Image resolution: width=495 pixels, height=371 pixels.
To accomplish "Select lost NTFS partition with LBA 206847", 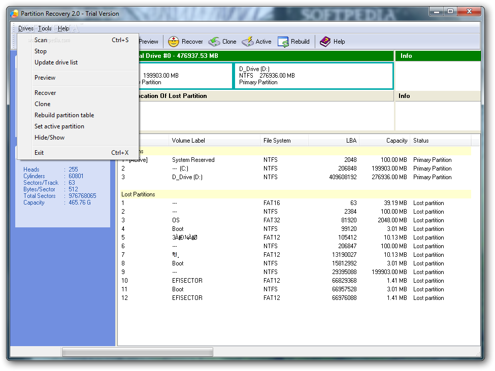I will pos(295,246).
